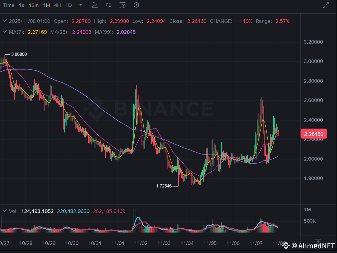Image resolution: width=337 pixels, height=253 pixels.
Task: Select the 4H time interval
Action: point(57,5)
